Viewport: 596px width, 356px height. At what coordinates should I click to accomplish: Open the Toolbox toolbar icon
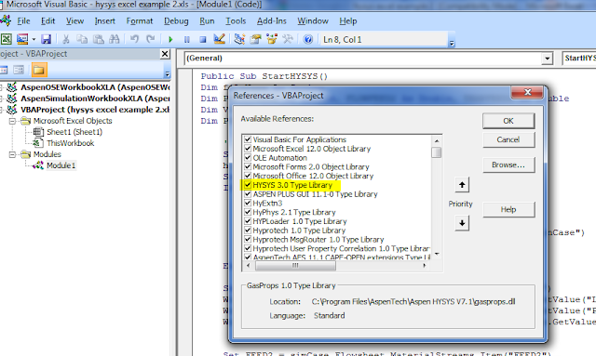(288, 39)
